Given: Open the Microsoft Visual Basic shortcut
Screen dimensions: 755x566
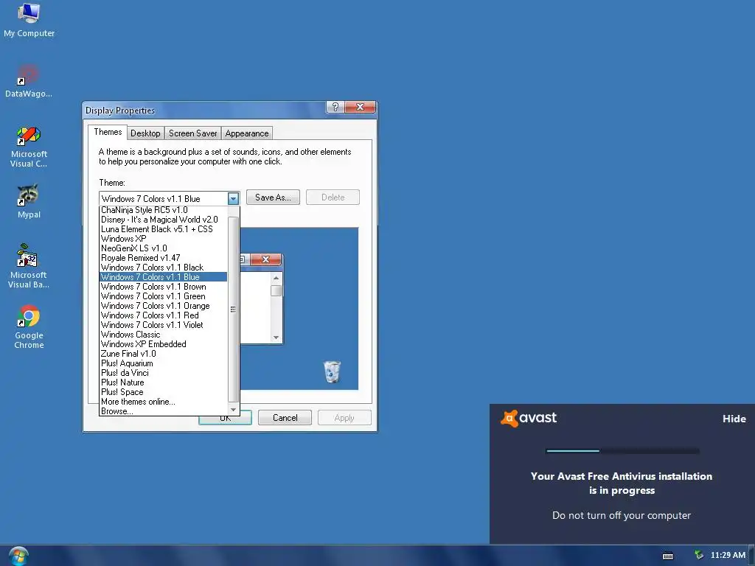Looking at the screenshot, I should [x=29, y=266].
